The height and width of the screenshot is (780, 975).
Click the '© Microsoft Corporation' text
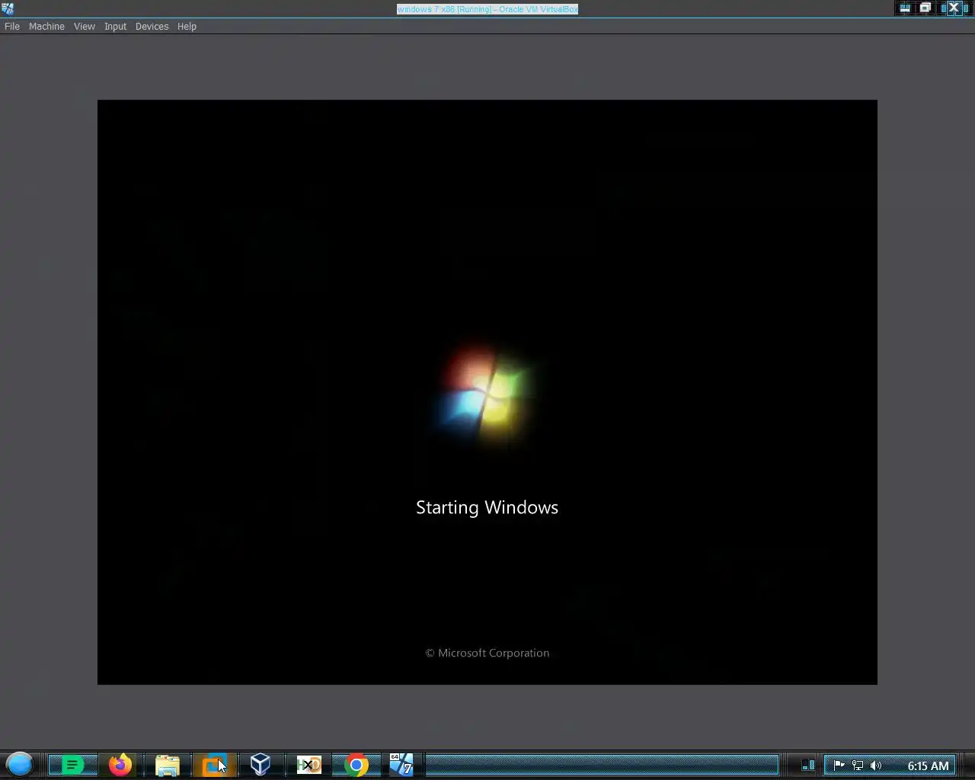point(487,653)
